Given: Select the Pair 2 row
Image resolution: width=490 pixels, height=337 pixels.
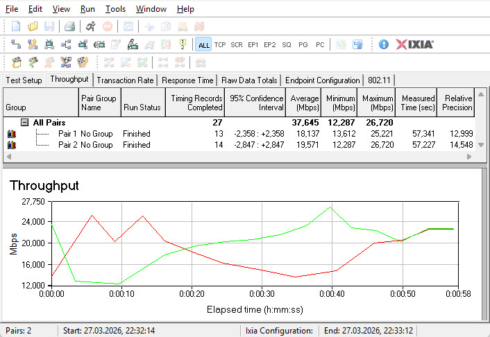Looking at the screenshot, I should click(x=67, y=145).
